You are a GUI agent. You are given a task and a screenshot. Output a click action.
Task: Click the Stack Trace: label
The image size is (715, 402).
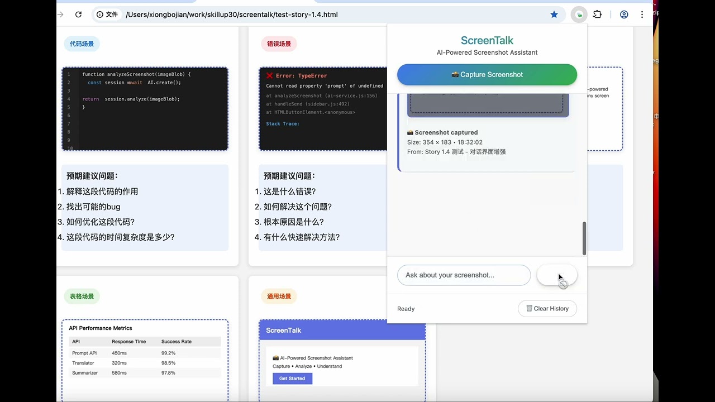click(283, 123)
